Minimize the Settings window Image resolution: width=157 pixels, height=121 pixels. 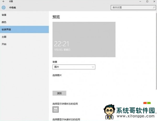(140, 1)
